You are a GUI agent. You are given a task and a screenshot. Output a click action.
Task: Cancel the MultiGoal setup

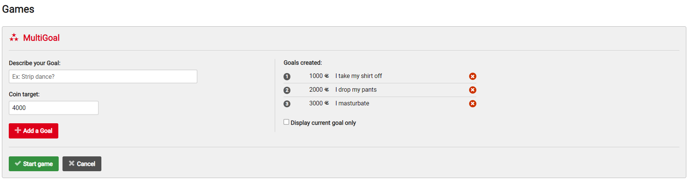(x=82, y=164)
